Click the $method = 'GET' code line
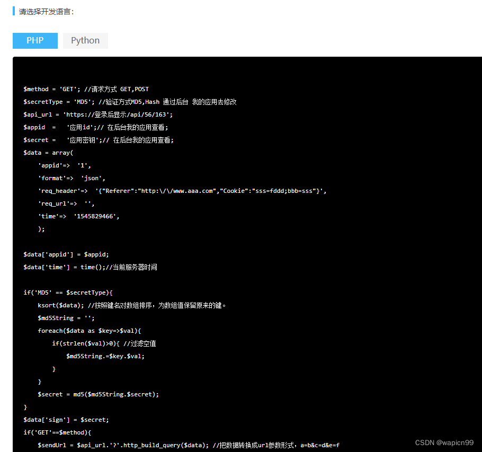 click(86, 89)
